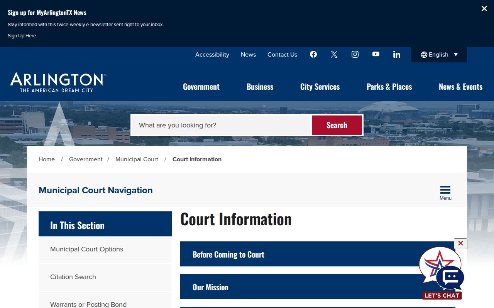Open the YouTube social icon
The image size is (494, 308).
click(x=376, y=54)
